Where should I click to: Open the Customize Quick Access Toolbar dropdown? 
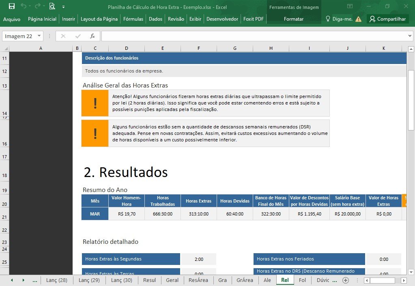(64, 7)
